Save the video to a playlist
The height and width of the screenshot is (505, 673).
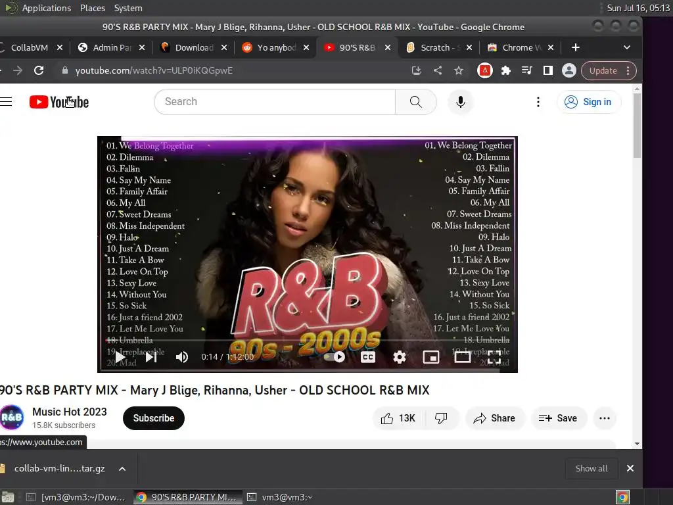558,418
